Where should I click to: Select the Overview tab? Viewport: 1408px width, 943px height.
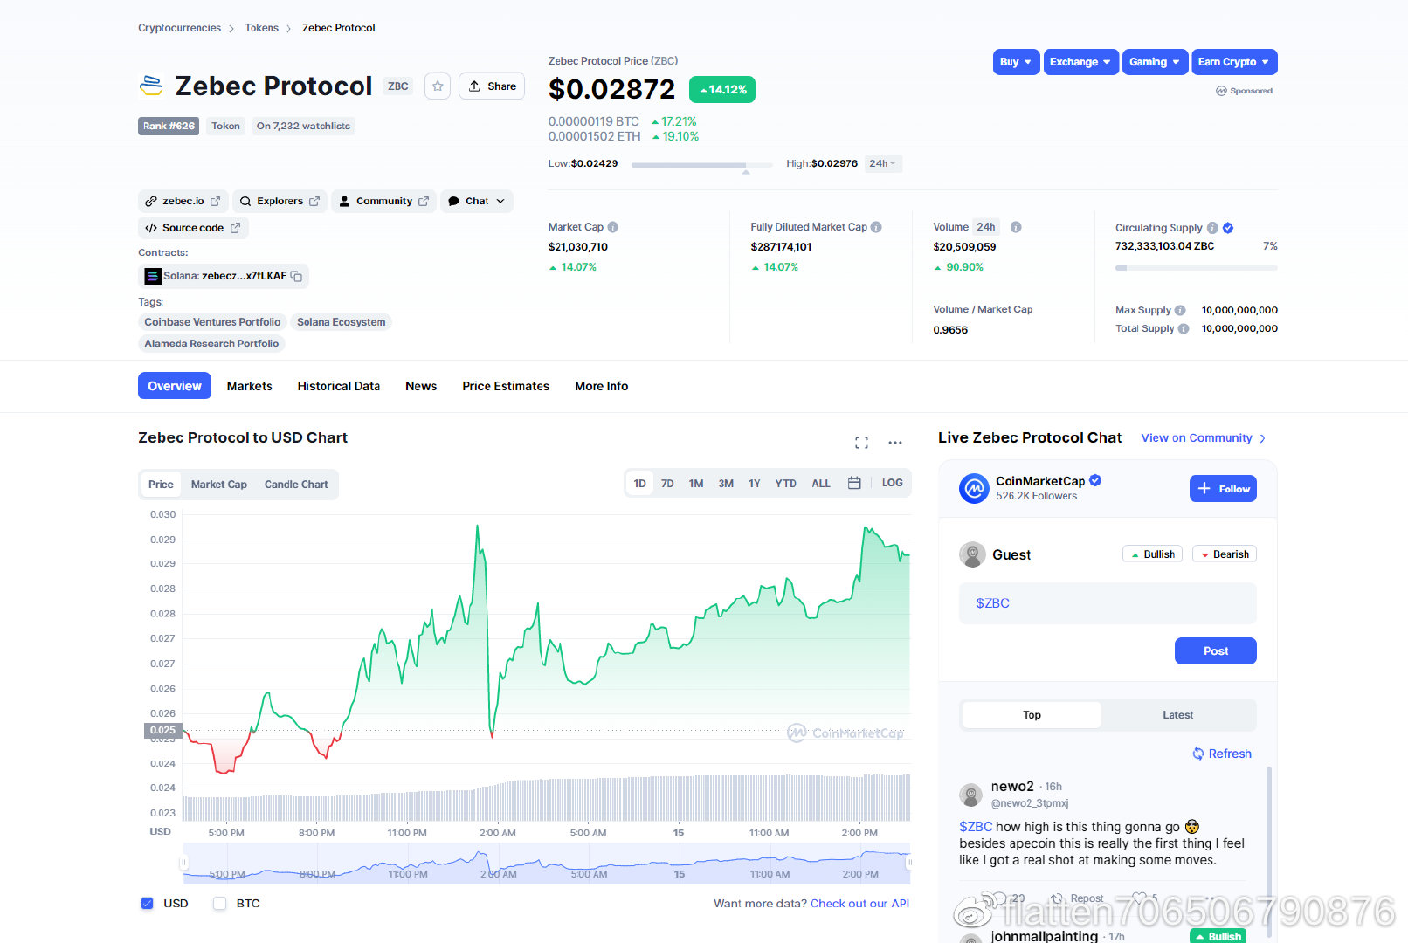pyautogui.click(x=175, y=386)
